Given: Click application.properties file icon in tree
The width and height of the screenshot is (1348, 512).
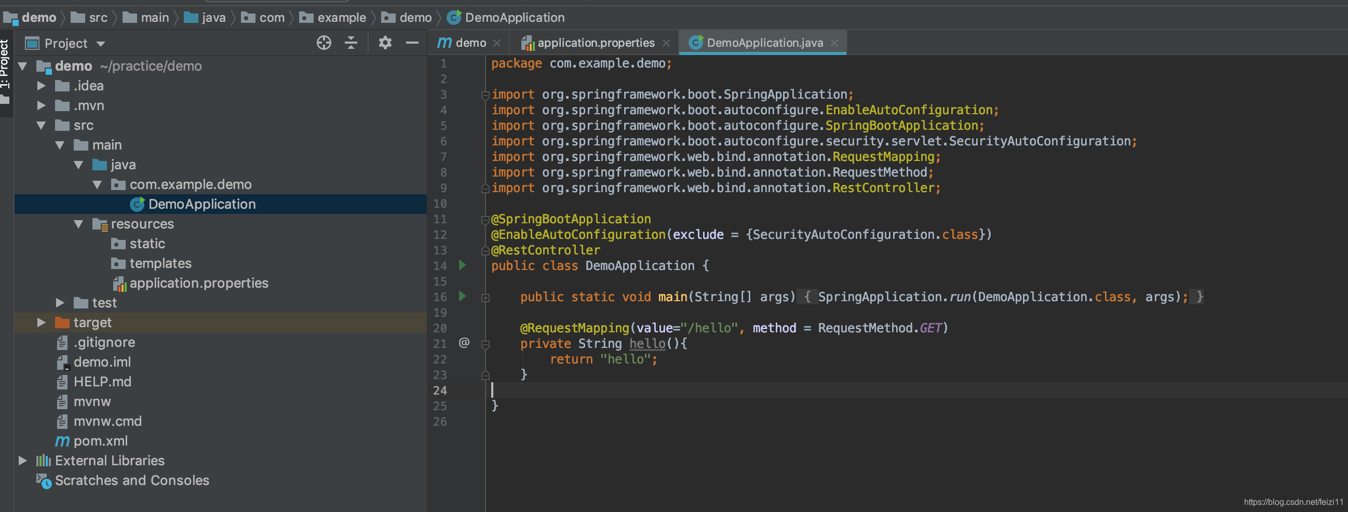Looking at the screenshot, I should point(119,283).
